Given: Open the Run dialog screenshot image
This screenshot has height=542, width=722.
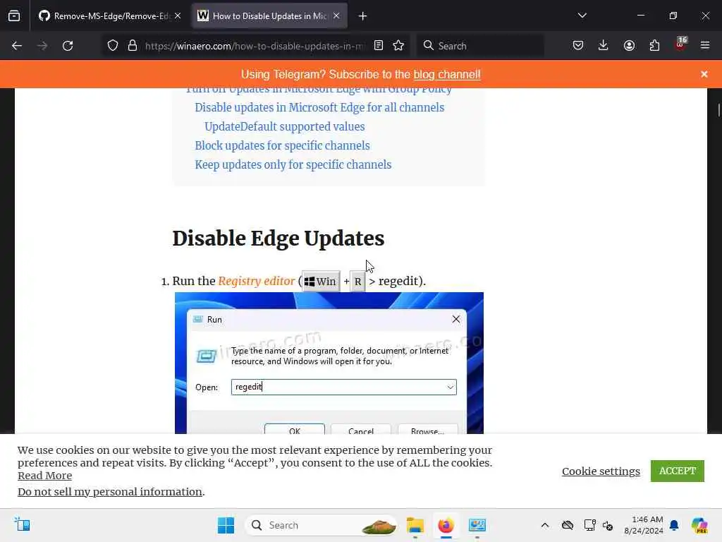Looking at the screenshot, I should (x=329, y=363).
